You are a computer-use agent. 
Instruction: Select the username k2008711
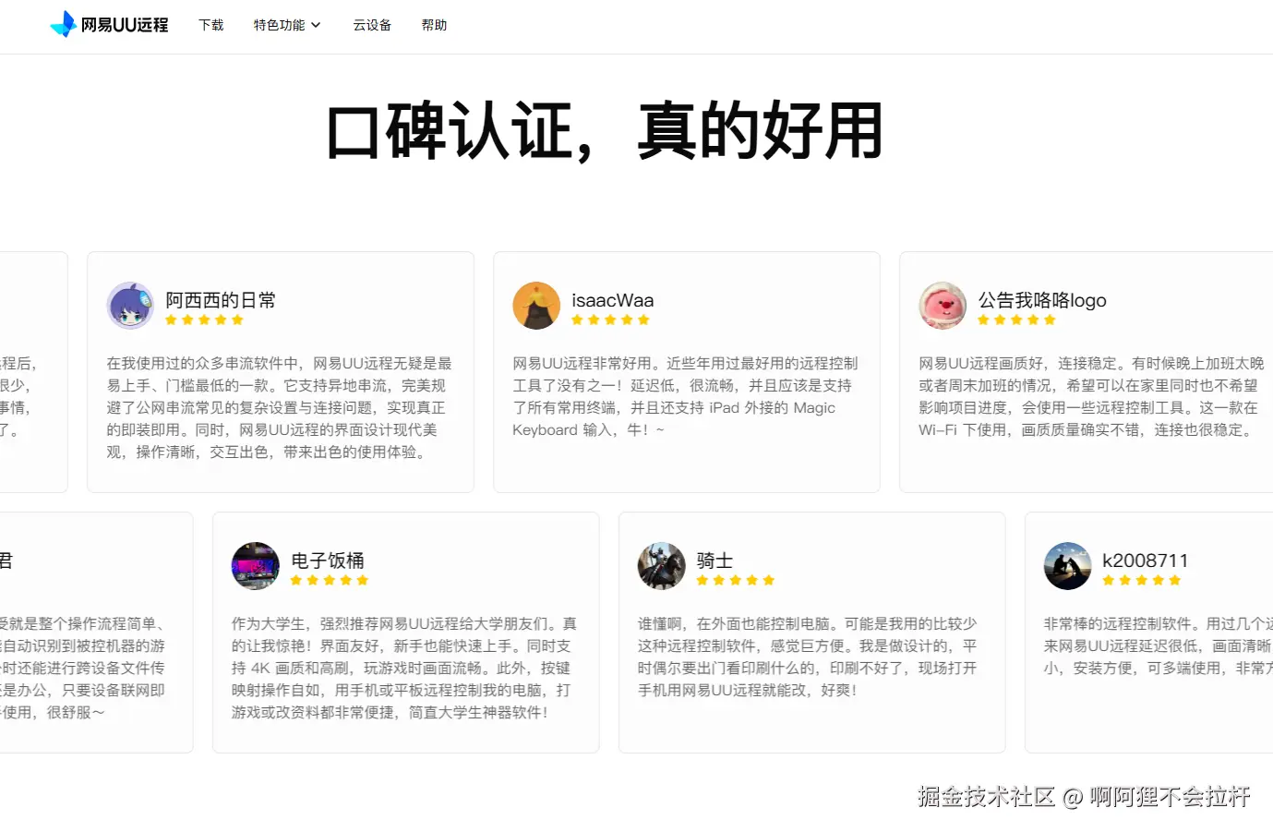[1146, 561]
